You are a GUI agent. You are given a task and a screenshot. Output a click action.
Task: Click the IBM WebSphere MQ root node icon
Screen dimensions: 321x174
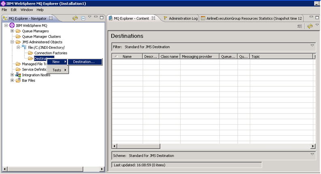12,25
